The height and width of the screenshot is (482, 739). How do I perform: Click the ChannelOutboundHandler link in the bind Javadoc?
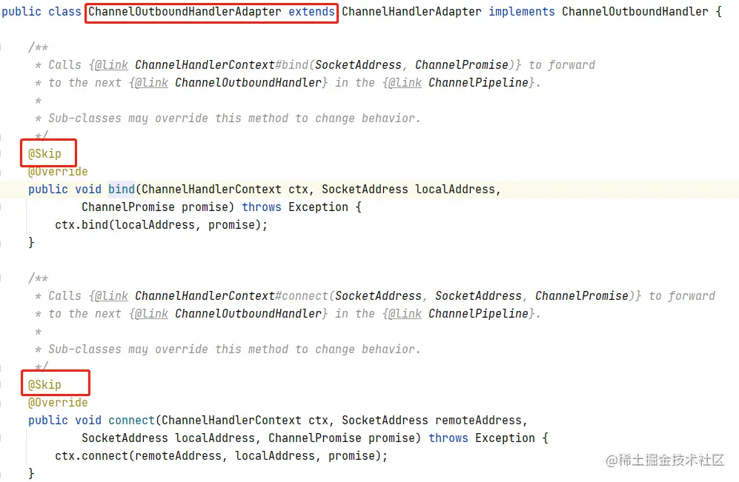pyautogui.click(x=248, y=83)
